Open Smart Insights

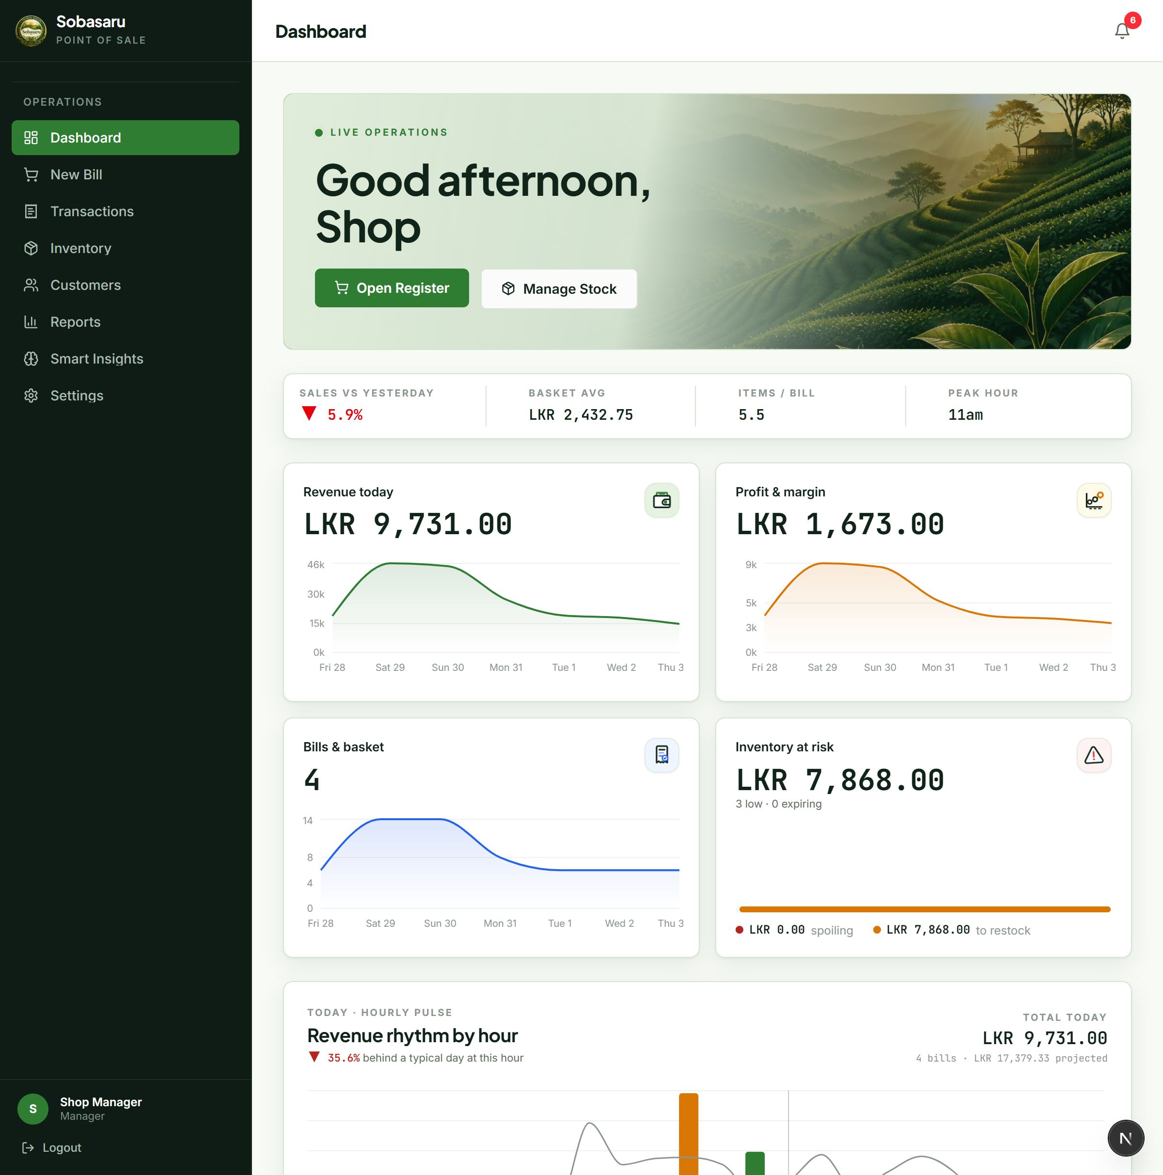(125, 358)
